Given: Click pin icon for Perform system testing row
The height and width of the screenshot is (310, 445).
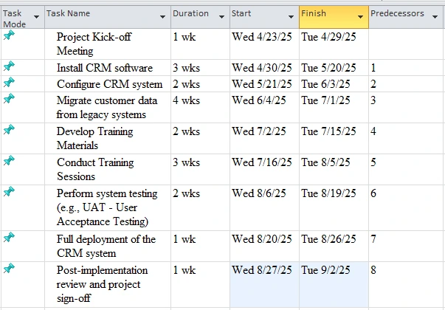Looking at the screenshot, I should (9, 192).
